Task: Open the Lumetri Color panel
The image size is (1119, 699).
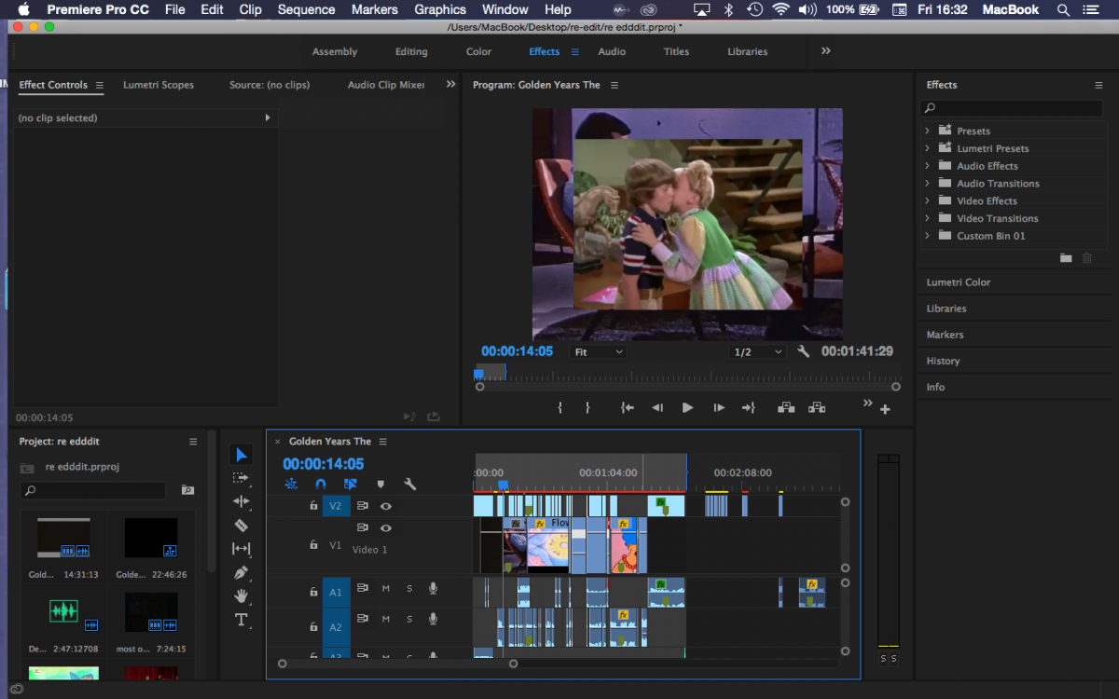Action: [x=958, y=282]
